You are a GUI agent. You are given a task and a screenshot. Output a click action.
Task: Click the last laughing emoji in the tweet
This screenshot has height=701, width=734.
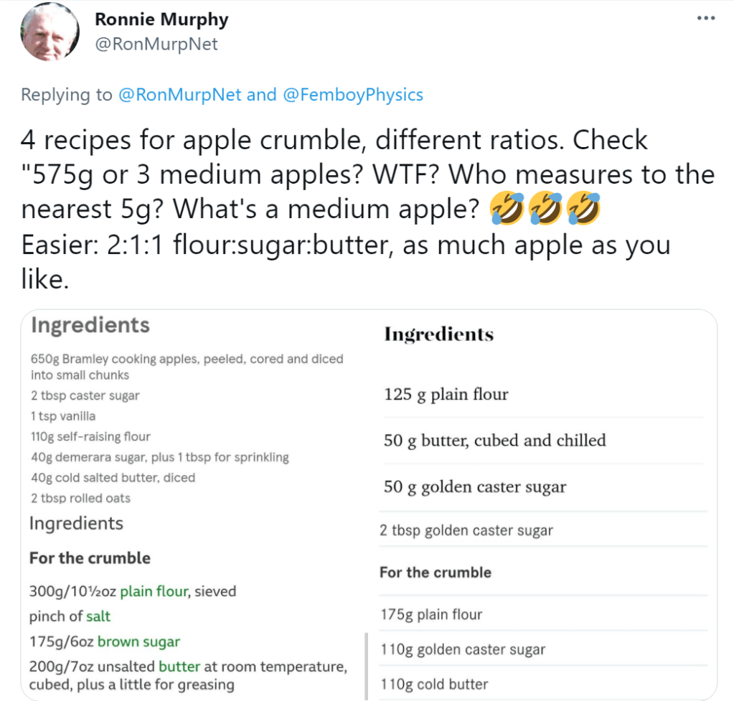pos(583,210)
